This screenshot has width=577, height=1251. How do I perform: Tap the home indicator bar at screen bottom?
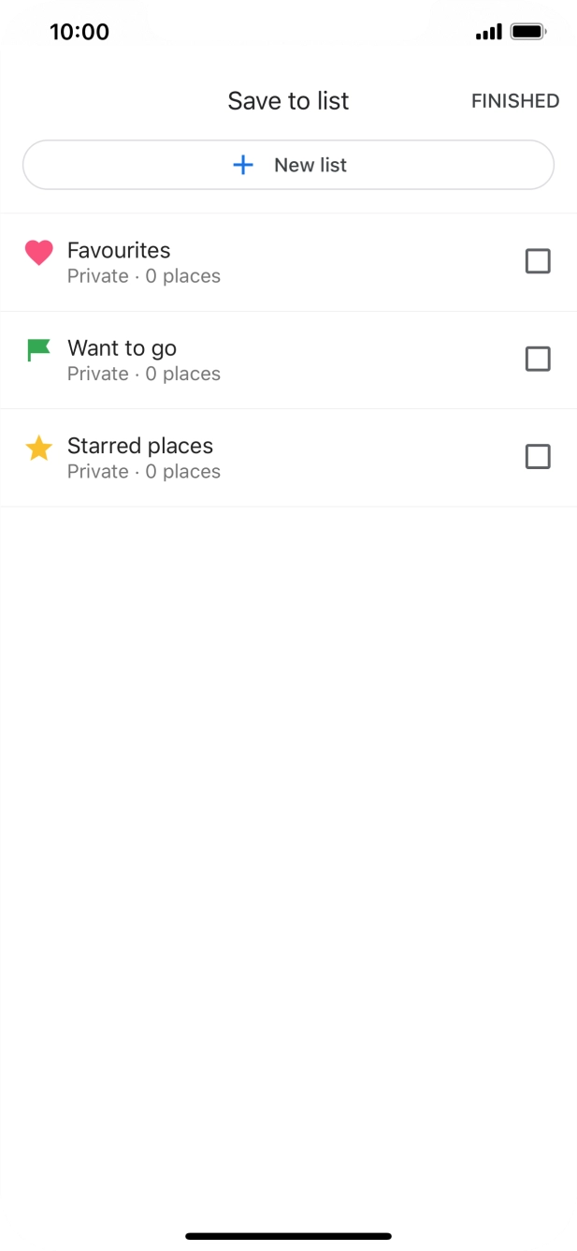tap(288, 1234)
